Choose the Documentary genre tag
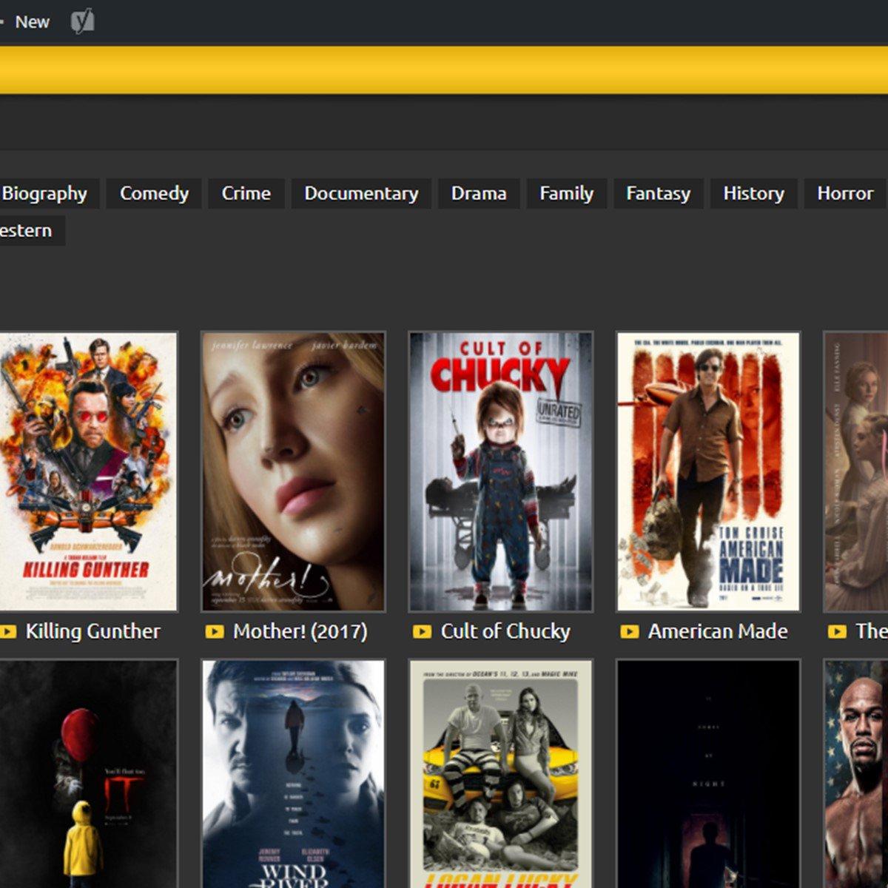This screenshot has width=888, height=888. coord(361,194)
